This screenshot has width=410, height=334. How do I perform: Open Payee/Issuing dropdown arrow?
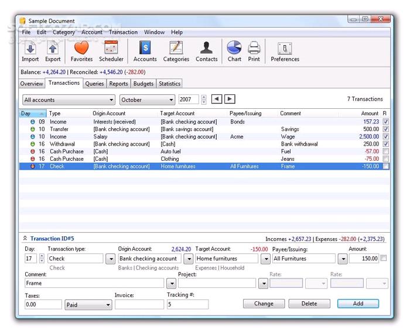click(x=343, y=259)
